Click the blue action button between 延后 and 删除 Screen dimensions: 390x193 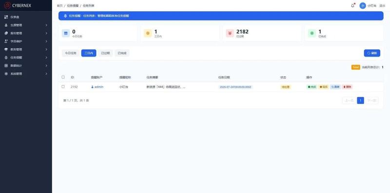click(335, 87)
